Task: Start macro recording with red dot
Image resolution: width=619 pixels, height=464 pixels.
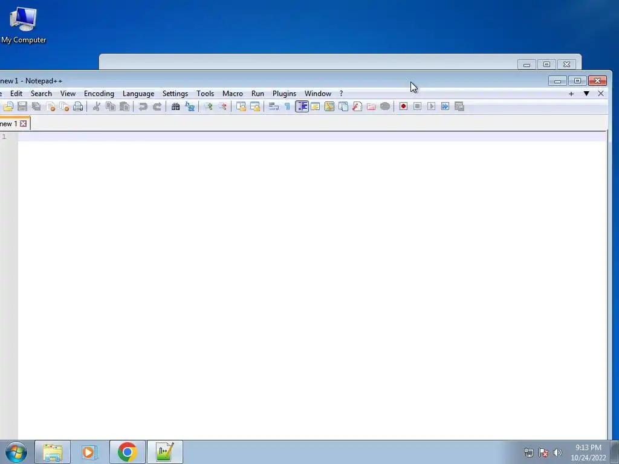Action: [x=403, y=106]
